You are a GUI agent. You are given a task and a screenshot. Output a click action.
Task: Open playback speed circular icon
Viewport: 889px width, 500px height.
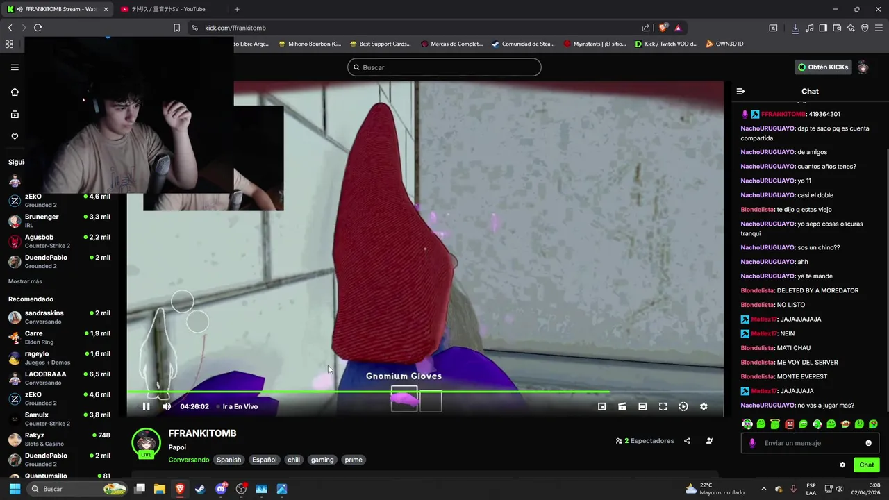(683, 406)
